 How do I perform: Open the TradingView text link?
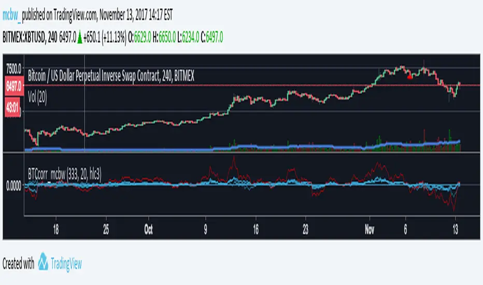click(x=66, y=264)
